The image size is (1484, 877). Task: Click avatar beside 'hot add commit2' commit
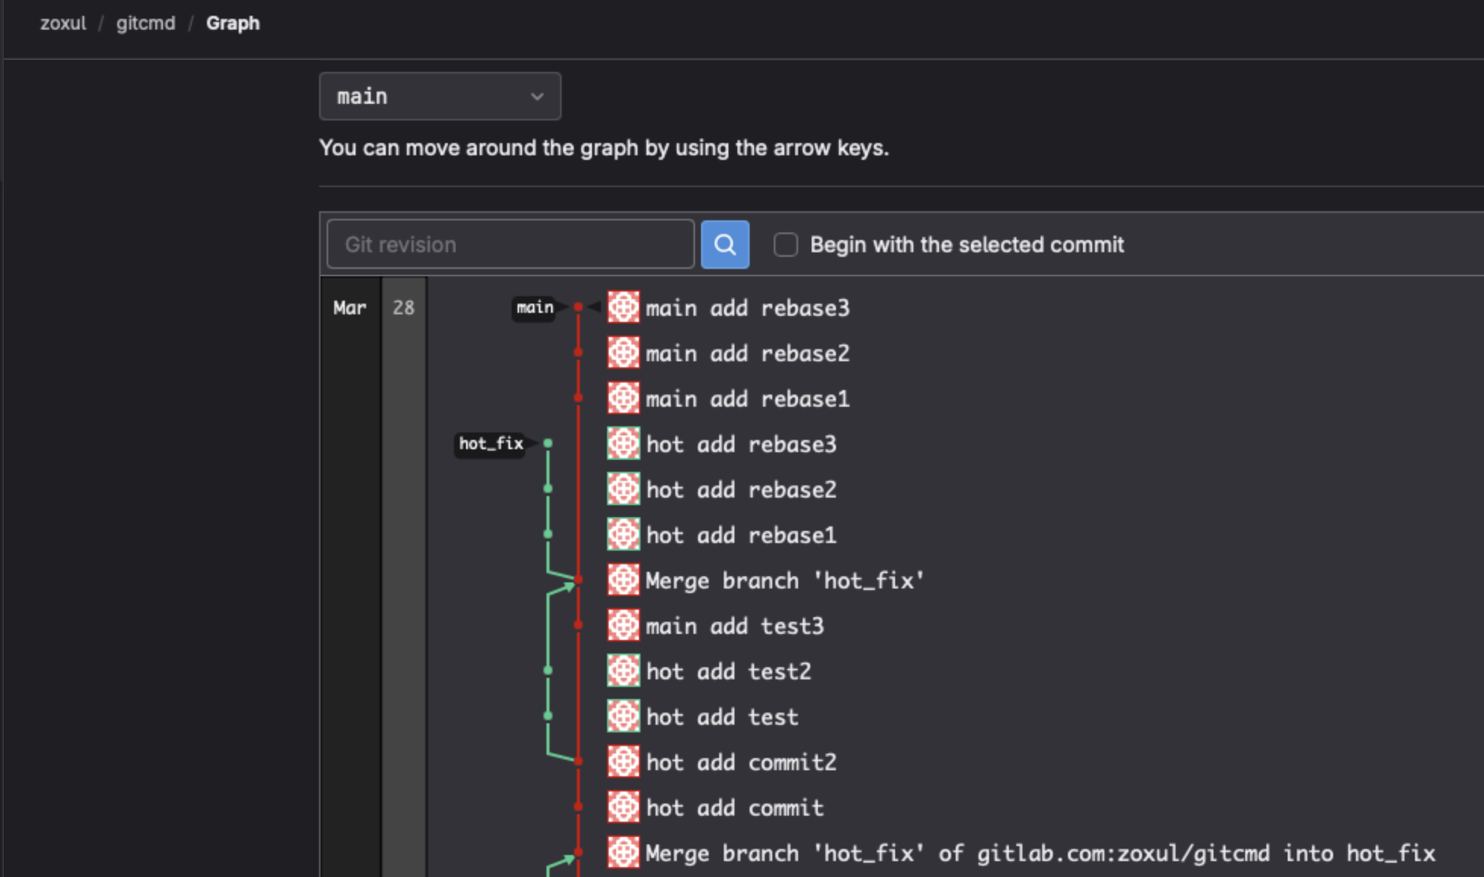click(623, 762)
